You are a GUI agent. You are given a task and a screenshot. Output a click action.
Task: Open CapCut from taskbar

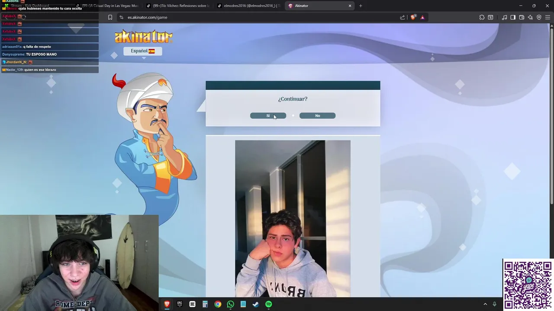(192, 304)
